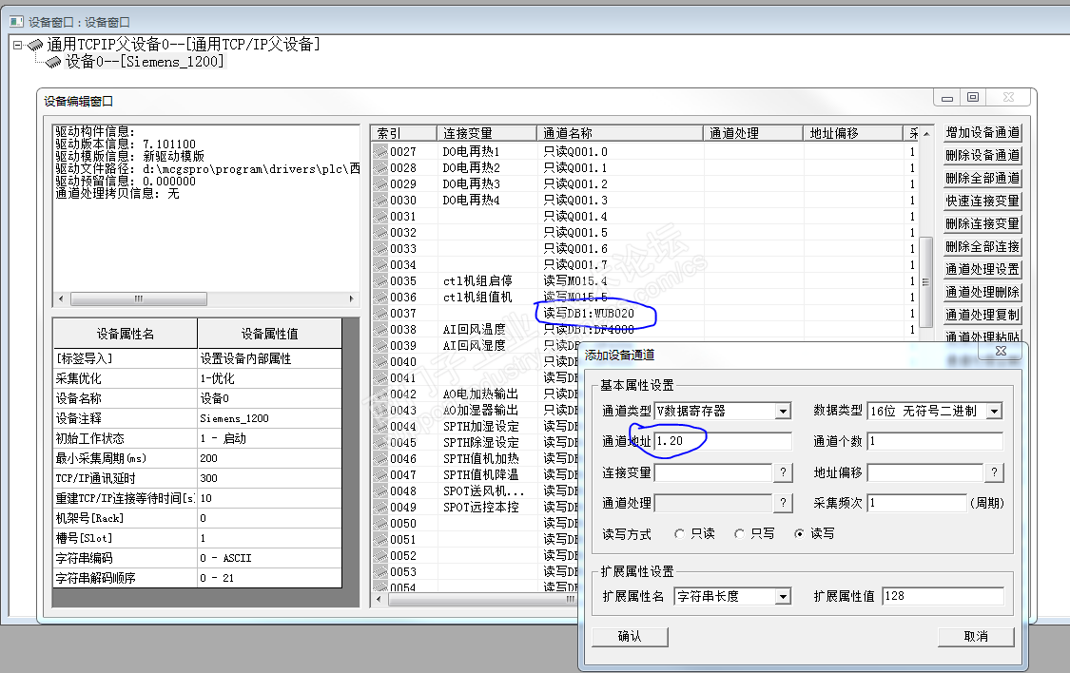Click the row icon for index 0052
Screen dimensions: 1070x673
pos(380,556)
